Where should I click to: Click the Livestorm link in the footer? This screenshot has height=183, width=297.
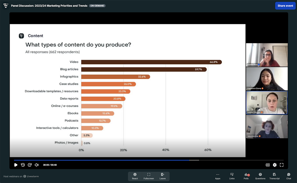click(31, 176)
